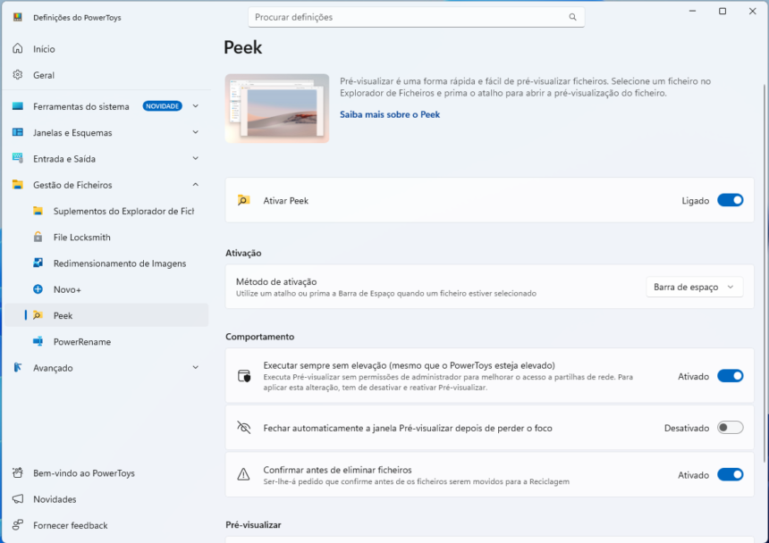Expand the Avançado section
The width and height of the screenshot is (769, 543).
click(195, 368)
